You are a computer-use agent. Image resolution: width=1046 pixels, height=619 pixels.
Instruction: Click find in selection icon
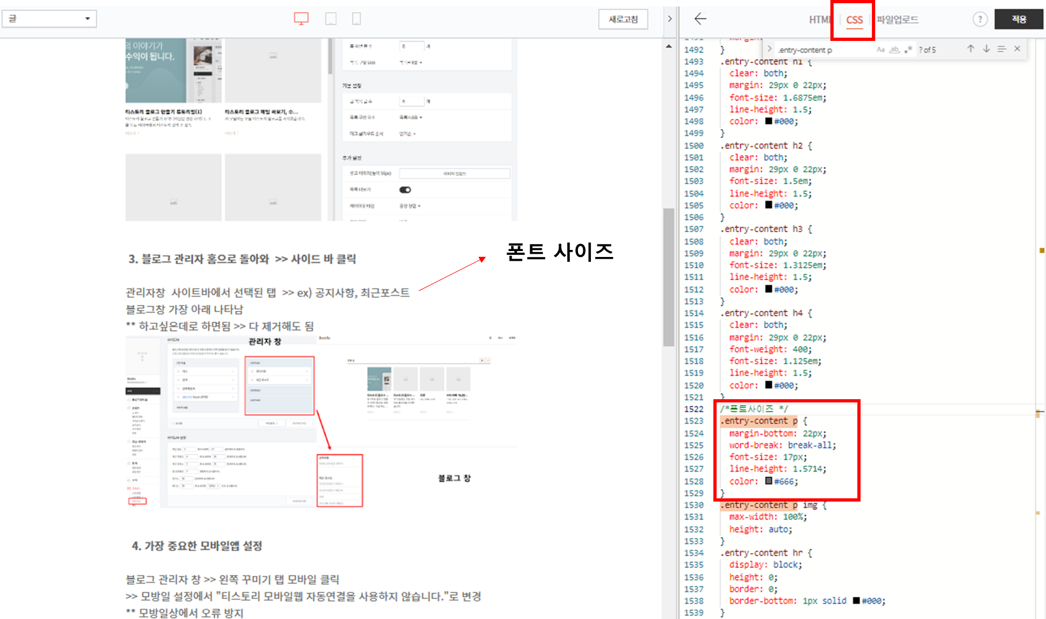pos(1001,49)
